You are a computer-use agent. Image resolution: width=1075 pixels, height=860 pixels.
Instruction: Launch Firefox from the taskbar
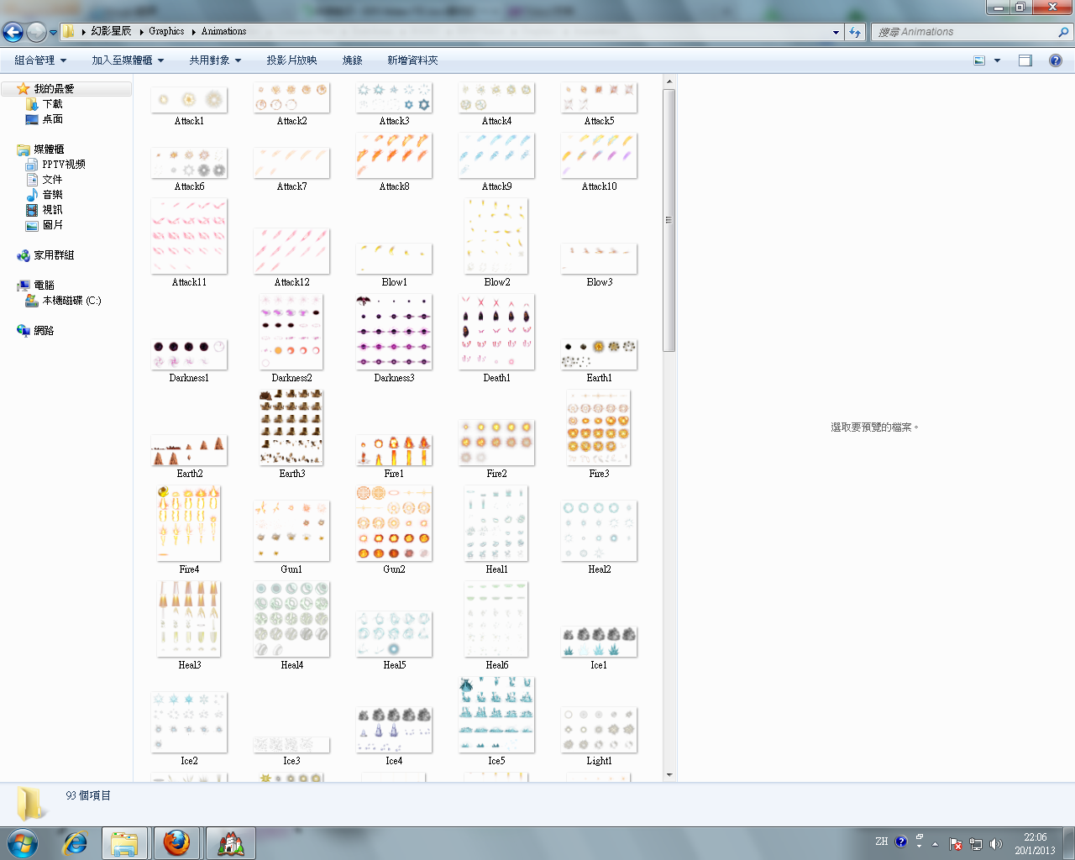click(176, 843)
